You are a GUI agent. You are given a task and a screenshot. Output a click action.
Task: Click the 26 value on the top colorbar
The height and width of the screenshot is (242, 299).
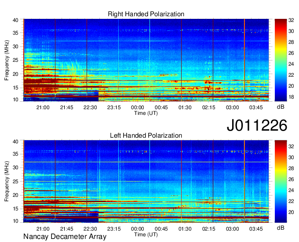(x=291, y=53)
